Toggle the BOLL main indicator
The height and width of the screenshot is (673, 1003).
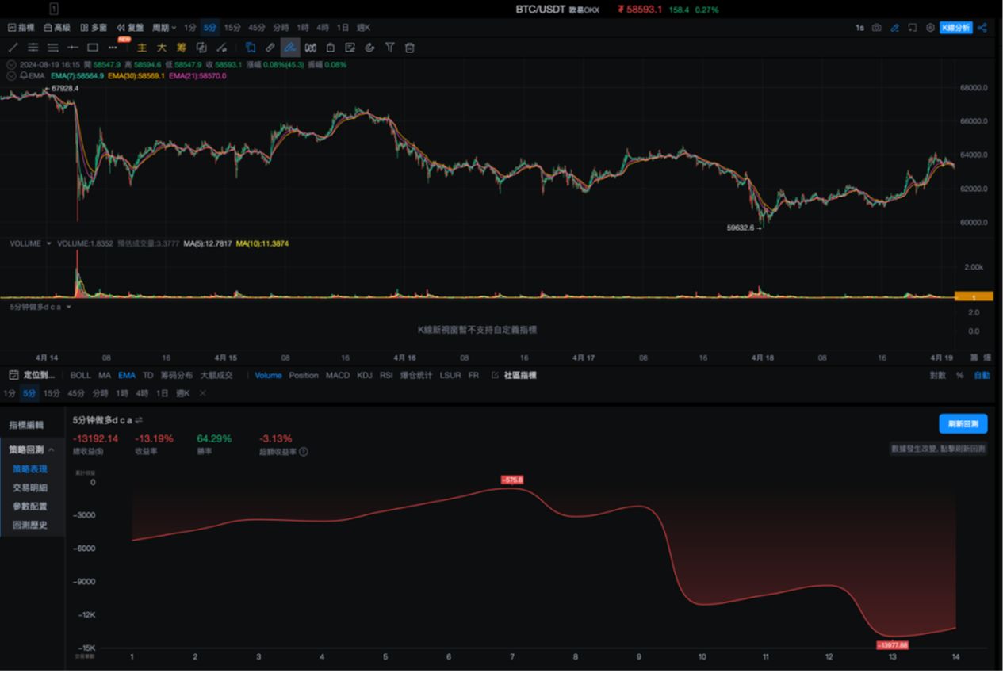tap(80, 375)
